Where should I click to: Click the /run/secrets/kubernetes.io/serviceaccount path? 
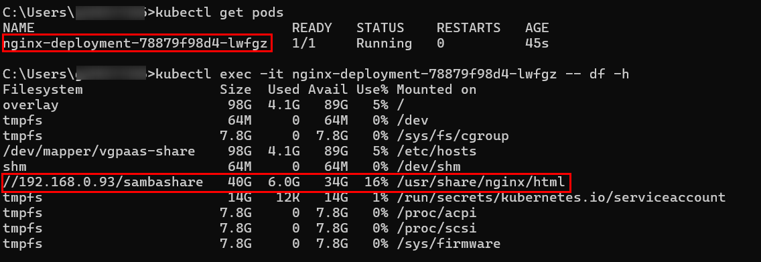point(561,198)
